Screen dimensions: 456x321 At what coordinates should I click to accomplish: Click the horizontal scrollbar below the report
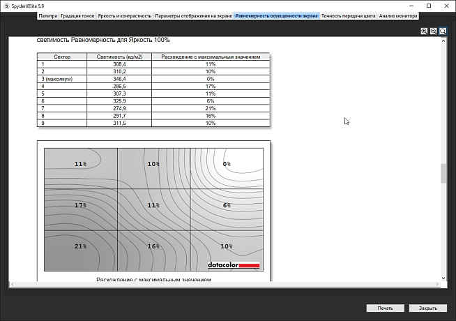pos(223,283)
